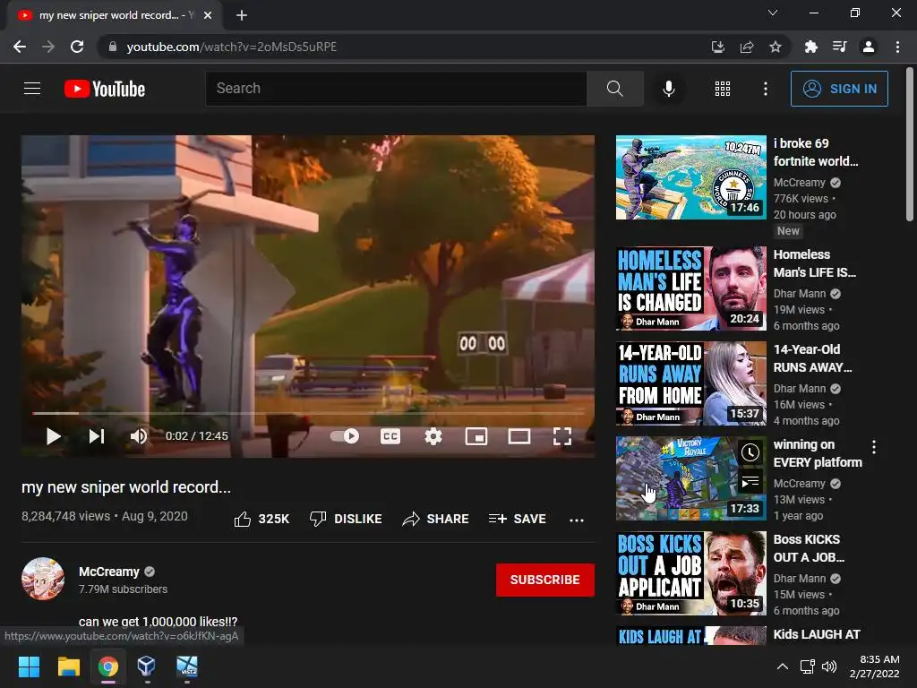
Task: Open 'i broke 69 fortnite world' thumbnail
Action: coord(690,177)
